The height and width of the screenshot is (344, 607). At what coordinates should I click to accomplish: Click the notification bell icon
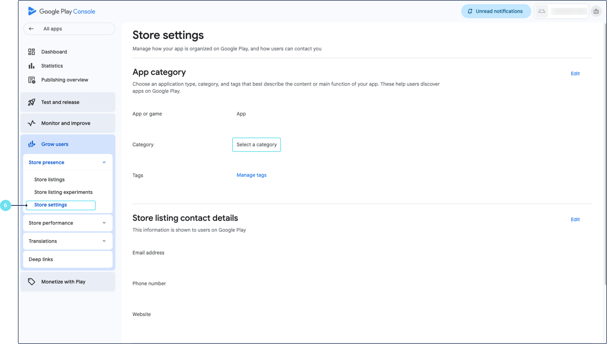point(470,11)
